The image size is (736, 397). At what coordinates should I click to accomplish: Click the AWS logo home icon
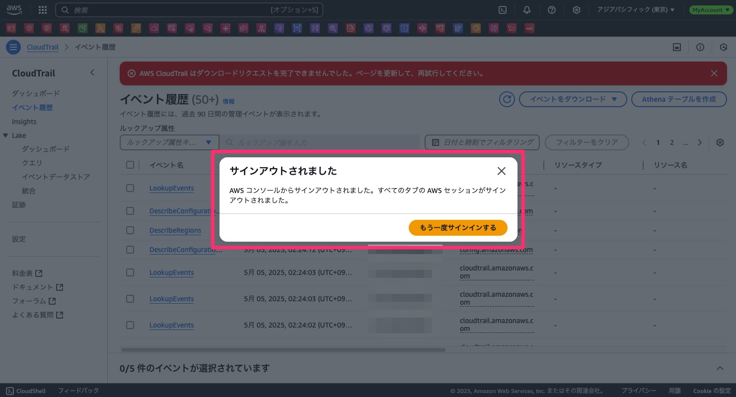[14, 10]
